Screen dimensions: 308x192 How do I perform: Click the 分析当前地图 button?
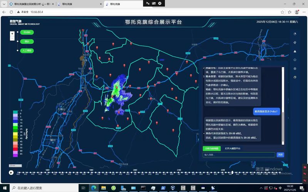pyautogui.click(x=212, y=149)
